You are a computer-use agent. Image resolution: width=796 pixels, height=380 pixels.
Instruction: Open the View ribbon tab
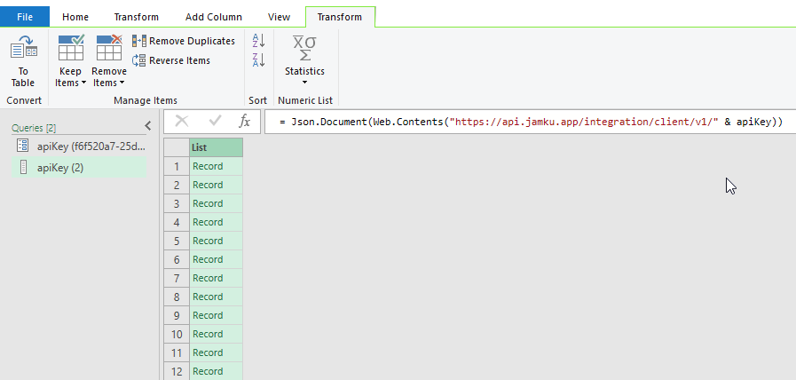279,17
